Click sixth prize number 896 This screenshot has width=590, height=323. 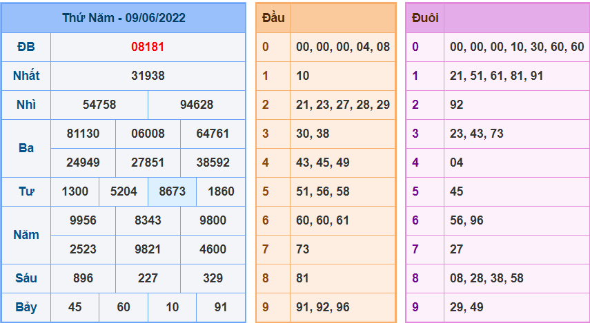(83, 278)
